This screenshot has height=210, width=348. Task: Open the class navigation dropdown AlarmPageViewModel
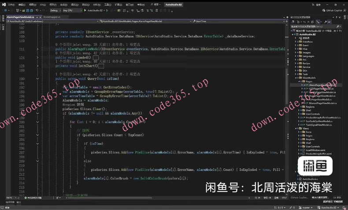pos(145,21)
